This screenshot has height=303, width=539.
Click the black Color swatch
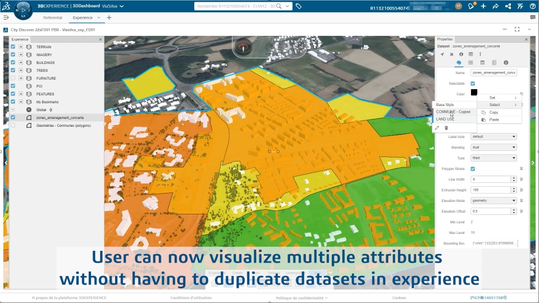tap(474, 92)
